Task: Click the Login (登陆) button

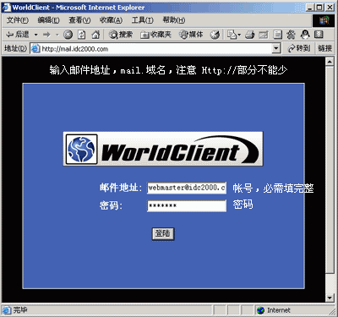Action: pos(163,234)
